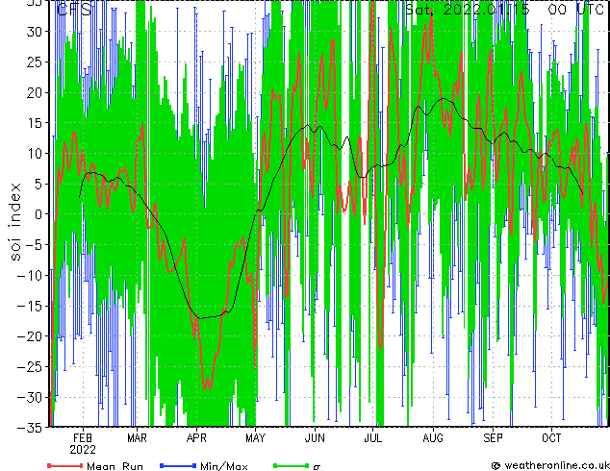Click the y-axis value 20
Image resolution: width=610 pixels, height=471 pixels.
(x=35, y=92)
